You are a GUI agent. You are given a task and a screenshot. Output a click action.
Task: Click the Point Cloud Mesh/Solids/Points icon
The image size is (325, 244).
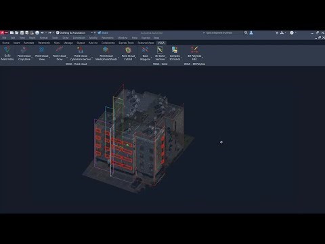(106, 50)
